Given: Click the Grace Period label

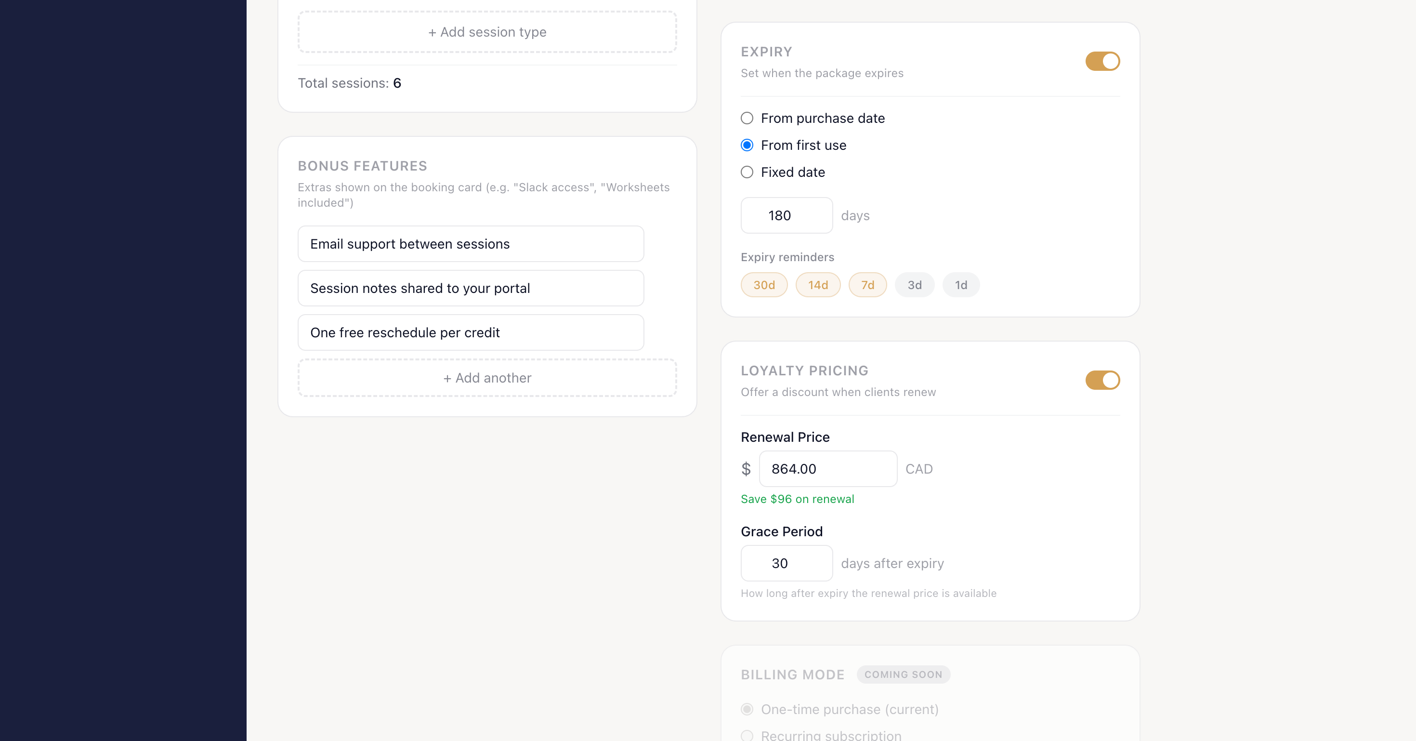Looking at the screenshot, I should click(x=782, y=531).
